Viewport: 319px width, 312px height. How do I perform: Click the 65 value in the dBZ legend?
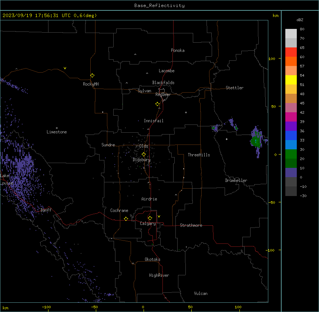(302, 47)
